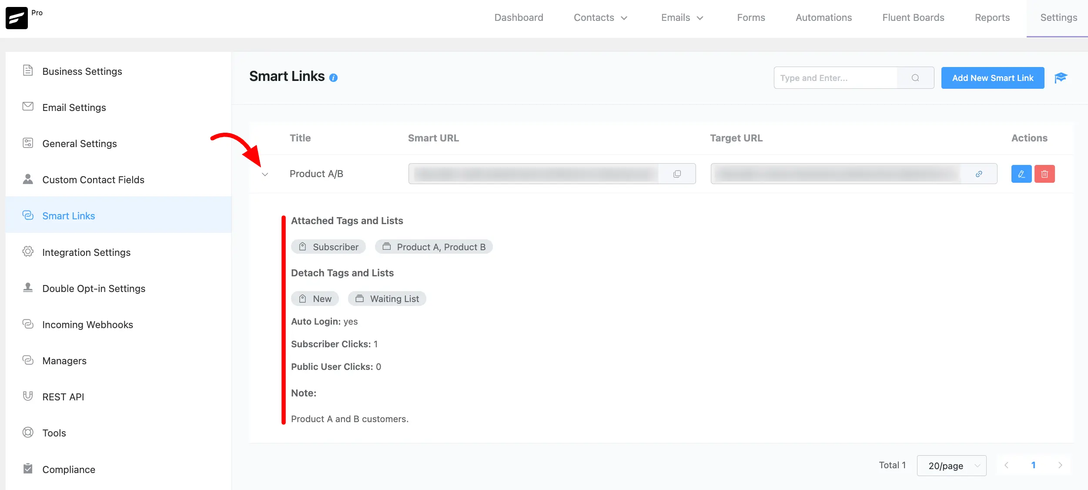Click the Tools lifebuoy icon
1088x490 pixels.
(28, 432)
